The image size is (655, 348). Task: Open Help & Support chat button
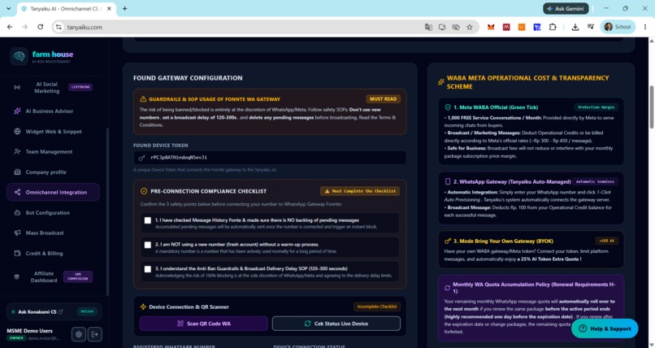[605, 328]
